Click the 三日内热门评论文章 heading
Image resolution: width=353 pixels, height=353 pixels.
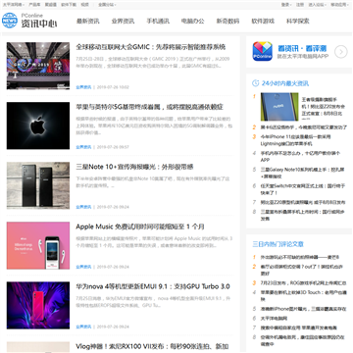click(278, 244)
